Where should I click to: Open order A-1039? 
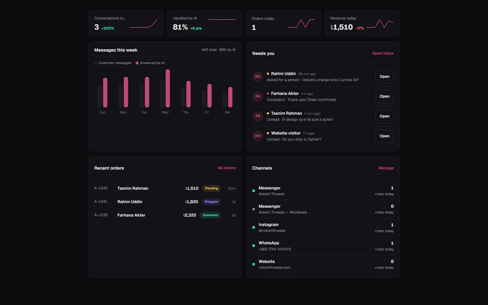(x=165, y=215)
